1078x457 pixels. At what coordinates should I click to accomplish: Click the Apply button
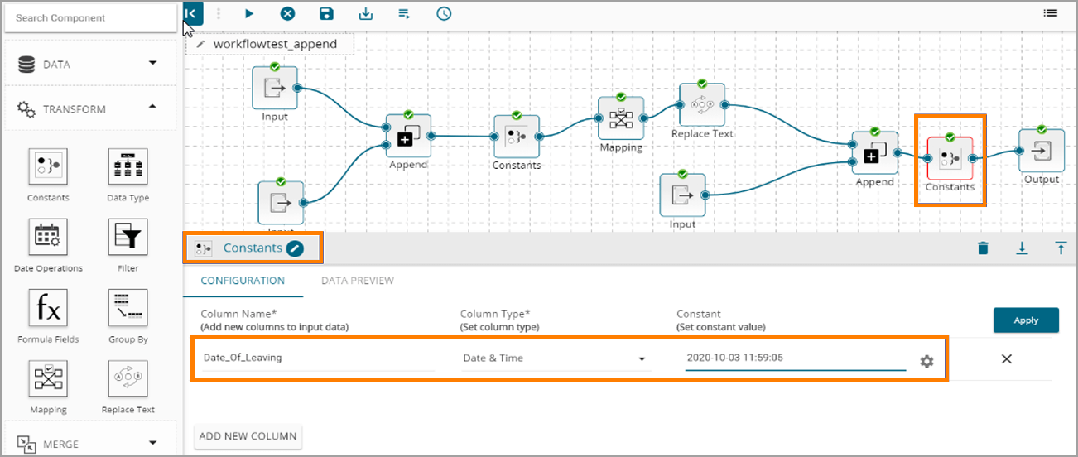tap(1025, 320)
